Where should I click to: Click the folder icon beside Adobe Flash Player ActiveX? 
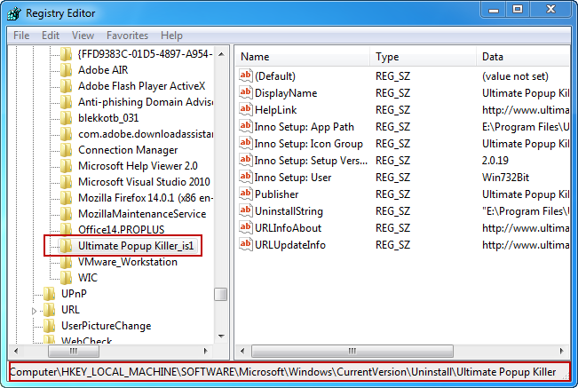pyautogui.click(x=66, y=86)
